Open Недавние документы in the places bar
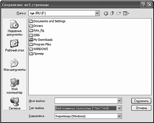 [x=15, y=28]
